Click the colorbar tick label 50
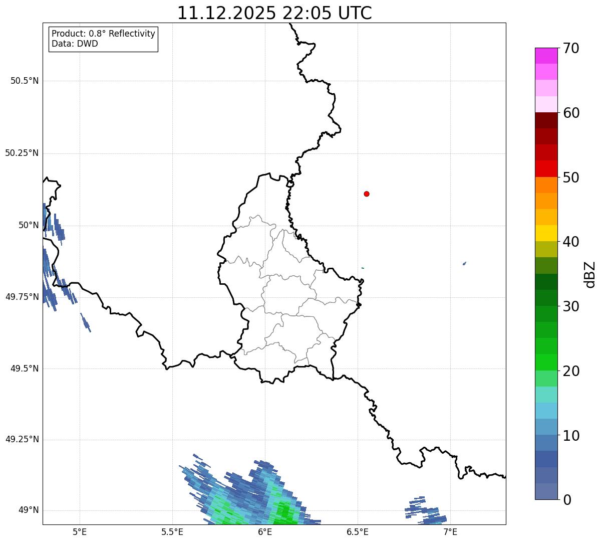The width and height of the screenshot is (602, 542). coord(571,177)
